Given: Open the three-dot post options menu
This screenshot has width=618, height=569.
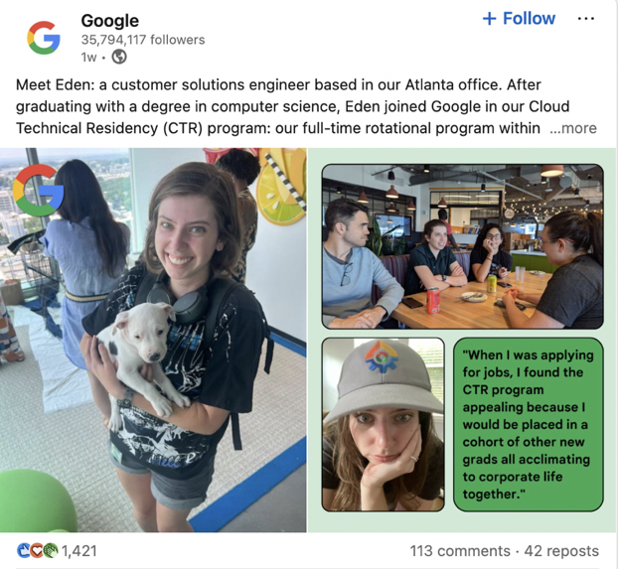Looking at the screenshot, I should click(585, 19).
